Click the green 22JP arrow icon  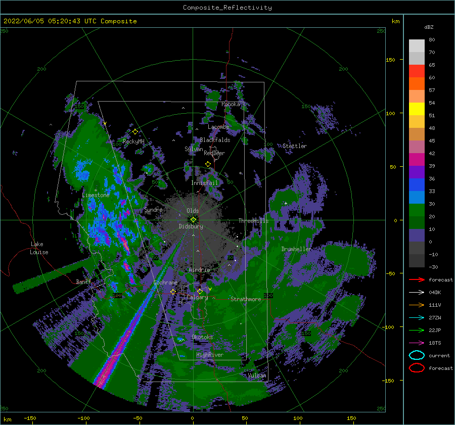pyautogui.click(x=417, y=330)
